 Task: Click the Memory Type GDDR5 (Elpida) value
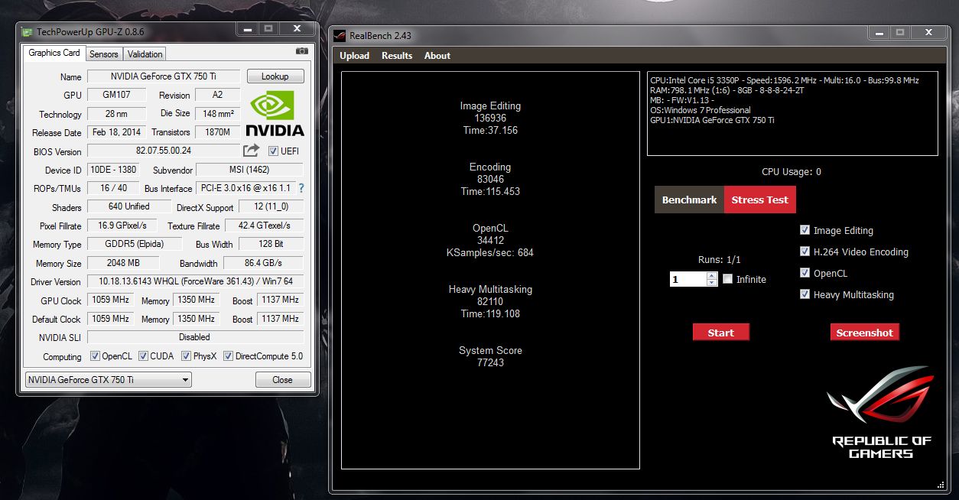tap(135, 244)
